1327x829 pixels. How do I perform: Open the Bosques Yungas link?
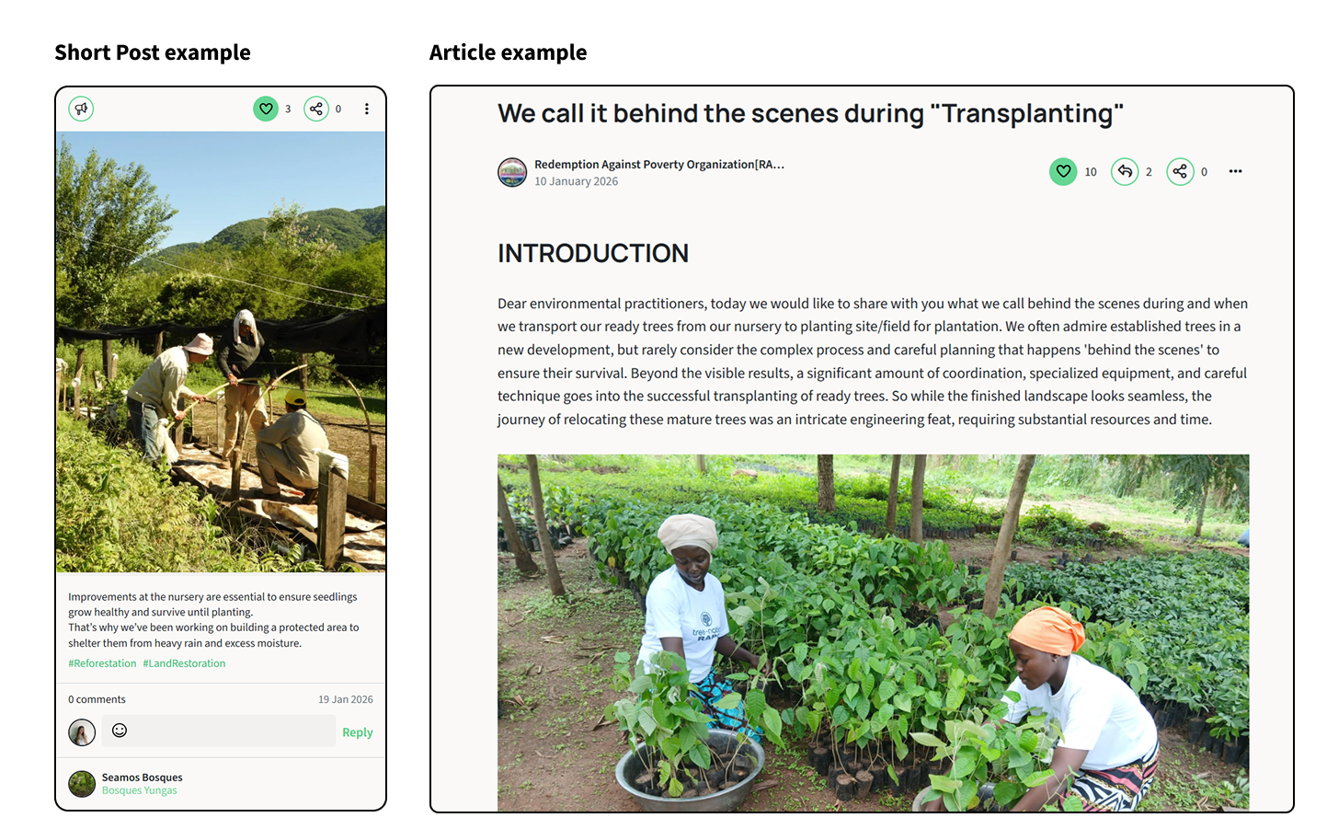tap(140, 790)
